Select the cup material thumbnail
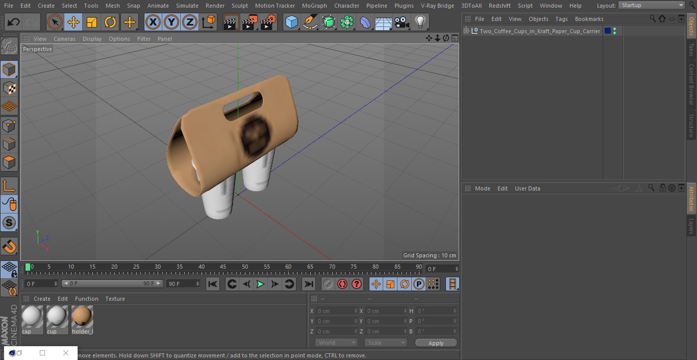 click(x=57, y=317)
